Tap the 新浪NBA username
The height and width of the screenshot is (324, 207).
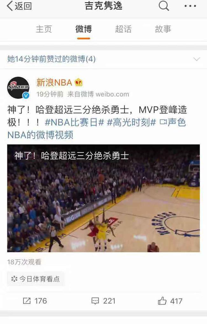point(54,83)
